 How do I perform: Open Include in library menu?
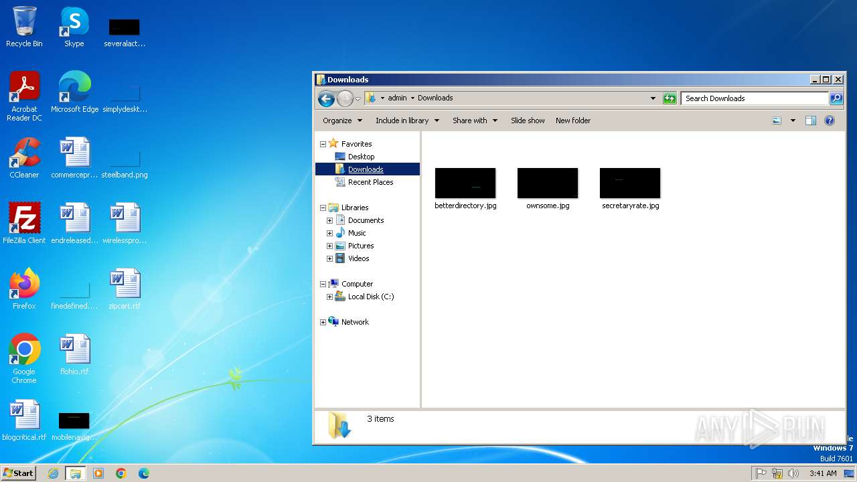pos(407,120)
